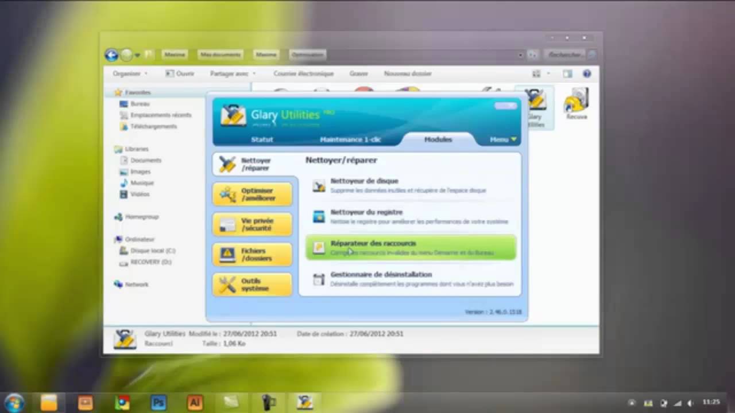
Task: Switch to the Statut tab in Glary
Action: [262, 139]
